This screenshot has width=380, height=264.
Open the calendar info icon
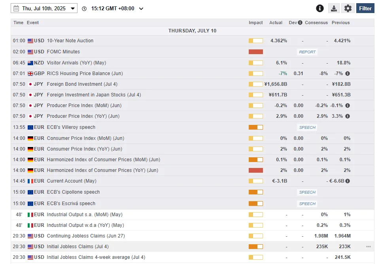point(320,8)
